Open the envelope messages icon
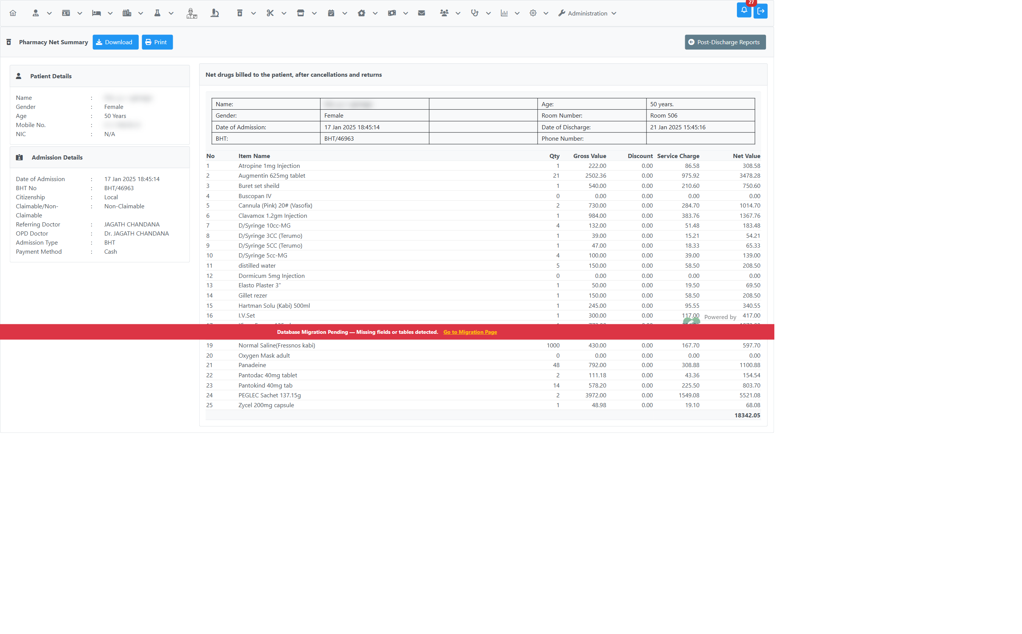Image resolution: width=1022 pixels, height=634 pixels. pos(422,13)
